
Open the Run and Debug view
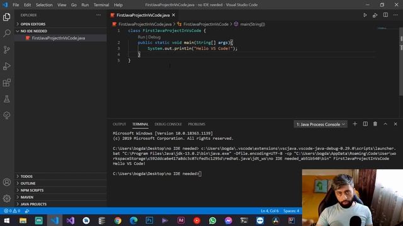point(7,66)
